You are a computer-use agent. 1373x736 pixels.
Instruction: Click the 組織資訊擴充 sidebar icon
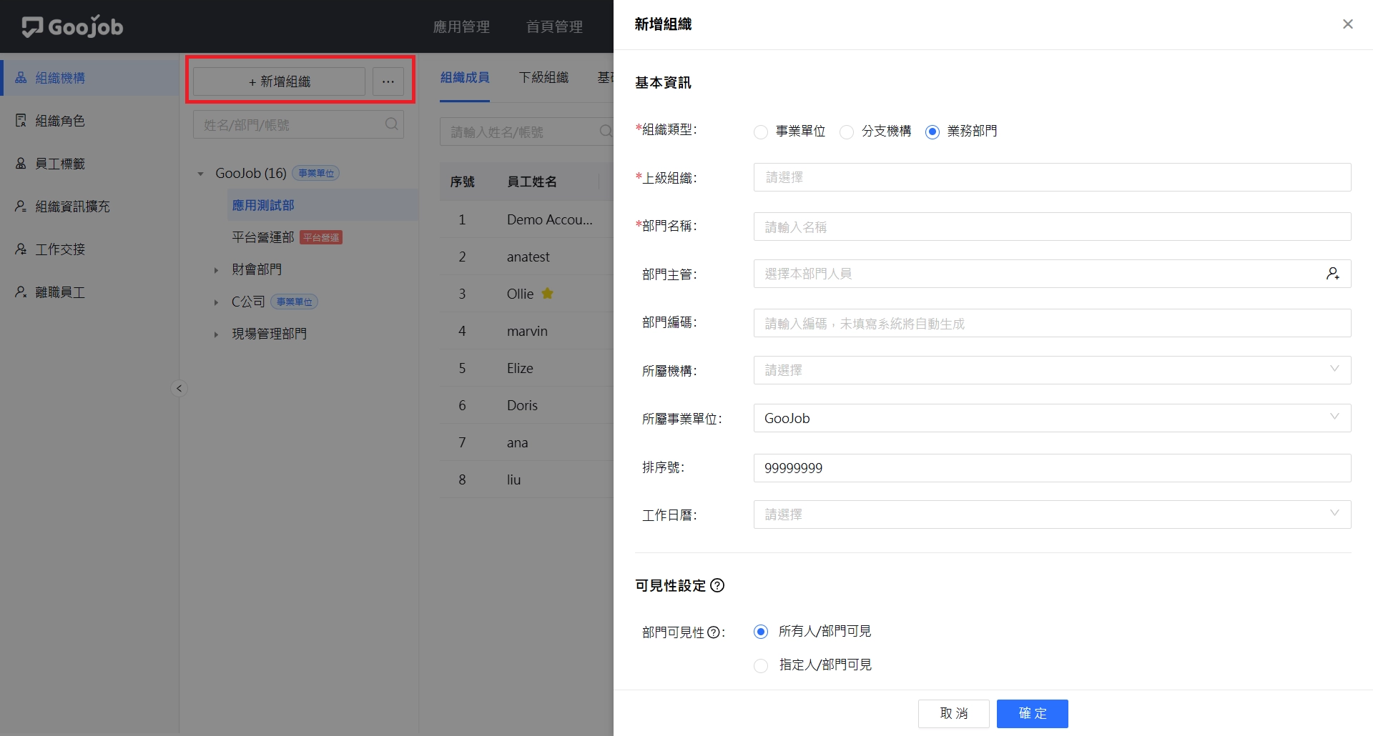(21, 207)
